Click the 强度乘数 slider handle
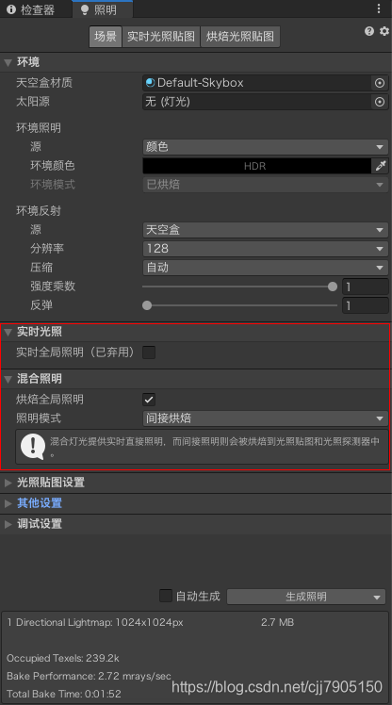Screen dimensions: 392x705 pos(333,287)
